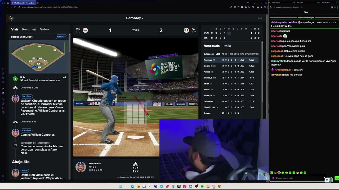Select the Italia batting tab
This screenshot has width=339, height=190.
pos(227,46)
